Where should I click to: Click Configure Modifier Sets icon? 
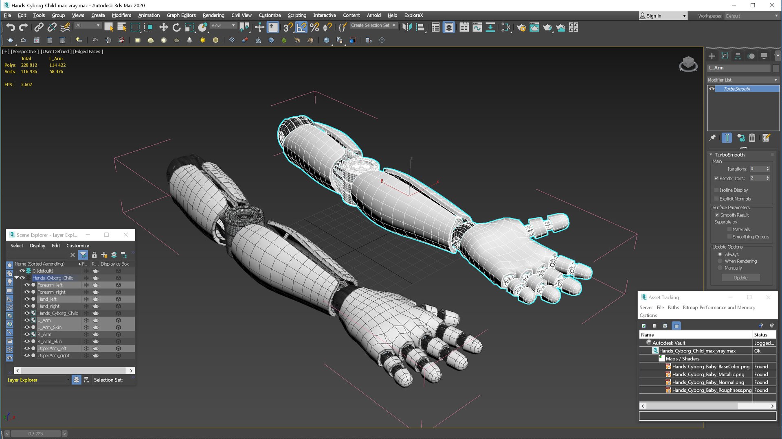(x=766, y=138)
